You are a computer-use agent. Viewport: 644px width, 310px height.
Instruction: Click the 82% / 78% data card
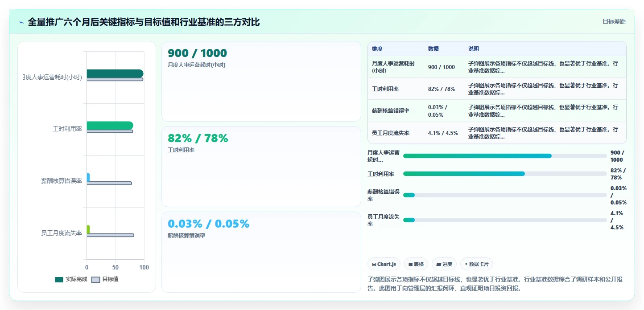pos(261,167)
